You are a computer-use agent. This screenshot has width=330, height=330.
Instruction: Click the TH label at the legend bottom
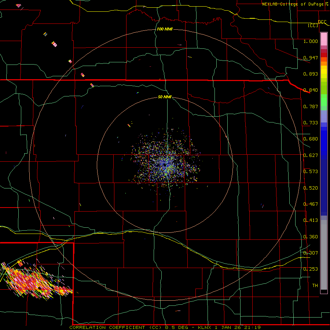pyautogui.click(x=315, y=285)
